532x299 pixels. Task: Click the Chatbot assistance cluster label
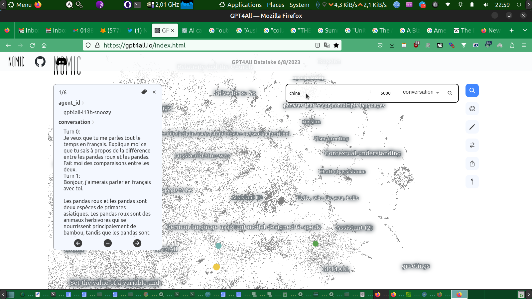(x=342, y=172)
